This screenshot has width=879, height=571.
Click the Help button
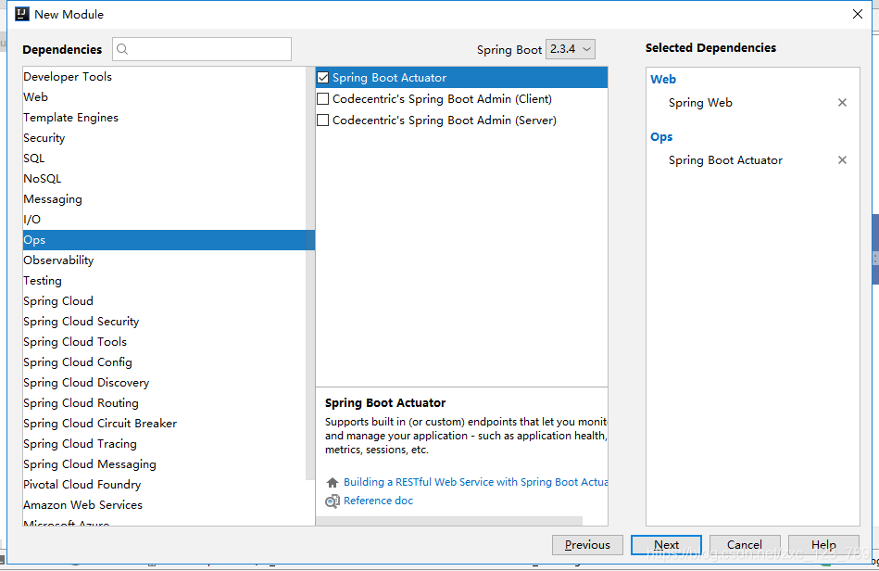tap(823, 545)
